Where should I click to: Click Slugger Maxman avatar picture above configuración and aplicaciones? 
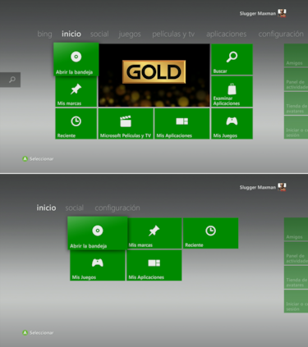(282, 13)
